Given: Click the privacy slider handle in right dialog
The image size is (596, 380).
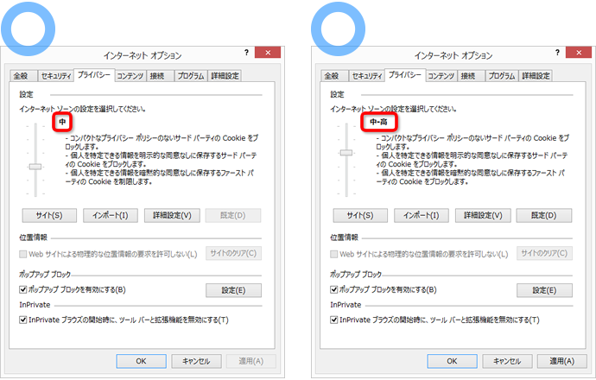Looking at the screenshot, I should coord(346,152).
